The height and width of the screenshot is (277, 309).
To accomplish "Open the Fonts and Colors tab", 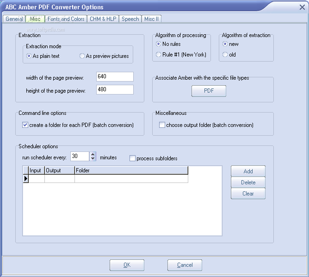I will click(66, 19).
